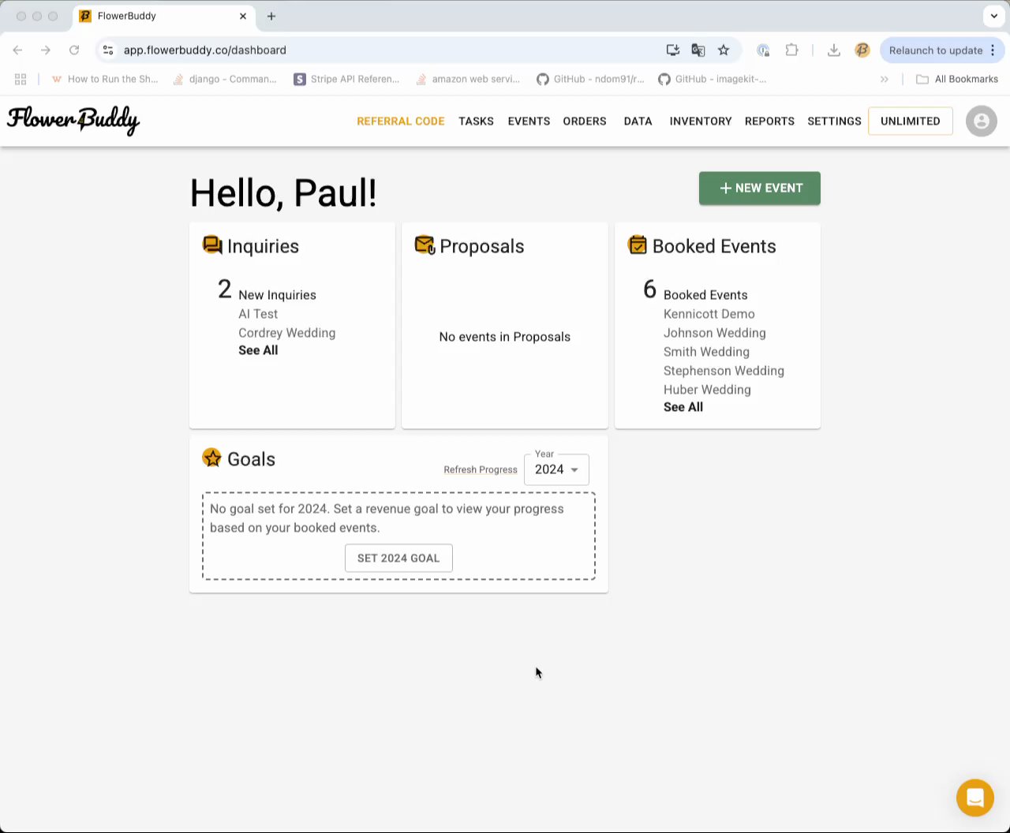1010x833 pixels.
Task: Show hidden bookmarks via the chevron
Action: 885,79
